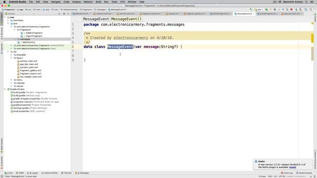Select local.properties file
The width and height of the screenshot is (317, 178).
29,111
